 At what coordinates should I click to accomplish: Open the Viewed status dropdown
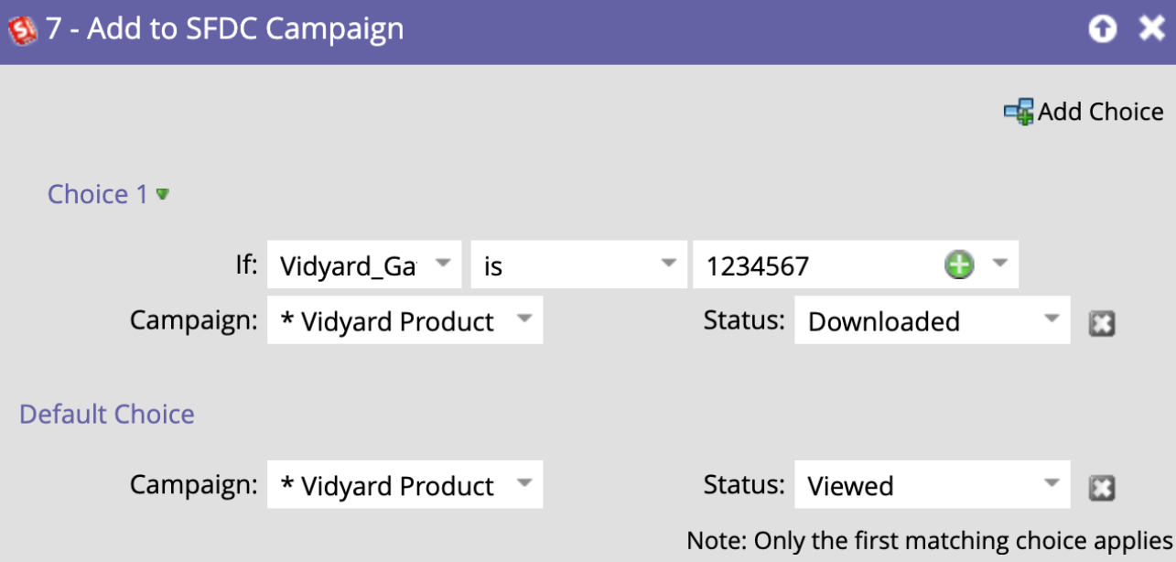tap(932, 484)
